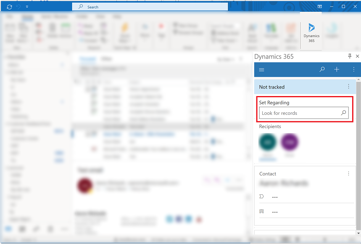This screenshot has width=361, height=244.
Task: Select the teal recipient avatar
Action: (268, 142)
